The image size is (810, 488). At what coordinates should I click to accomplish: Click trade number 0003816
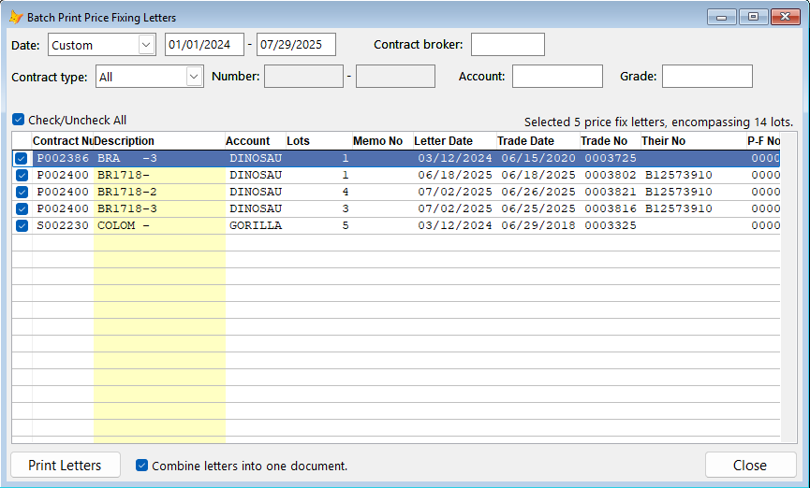coord(611,208)
